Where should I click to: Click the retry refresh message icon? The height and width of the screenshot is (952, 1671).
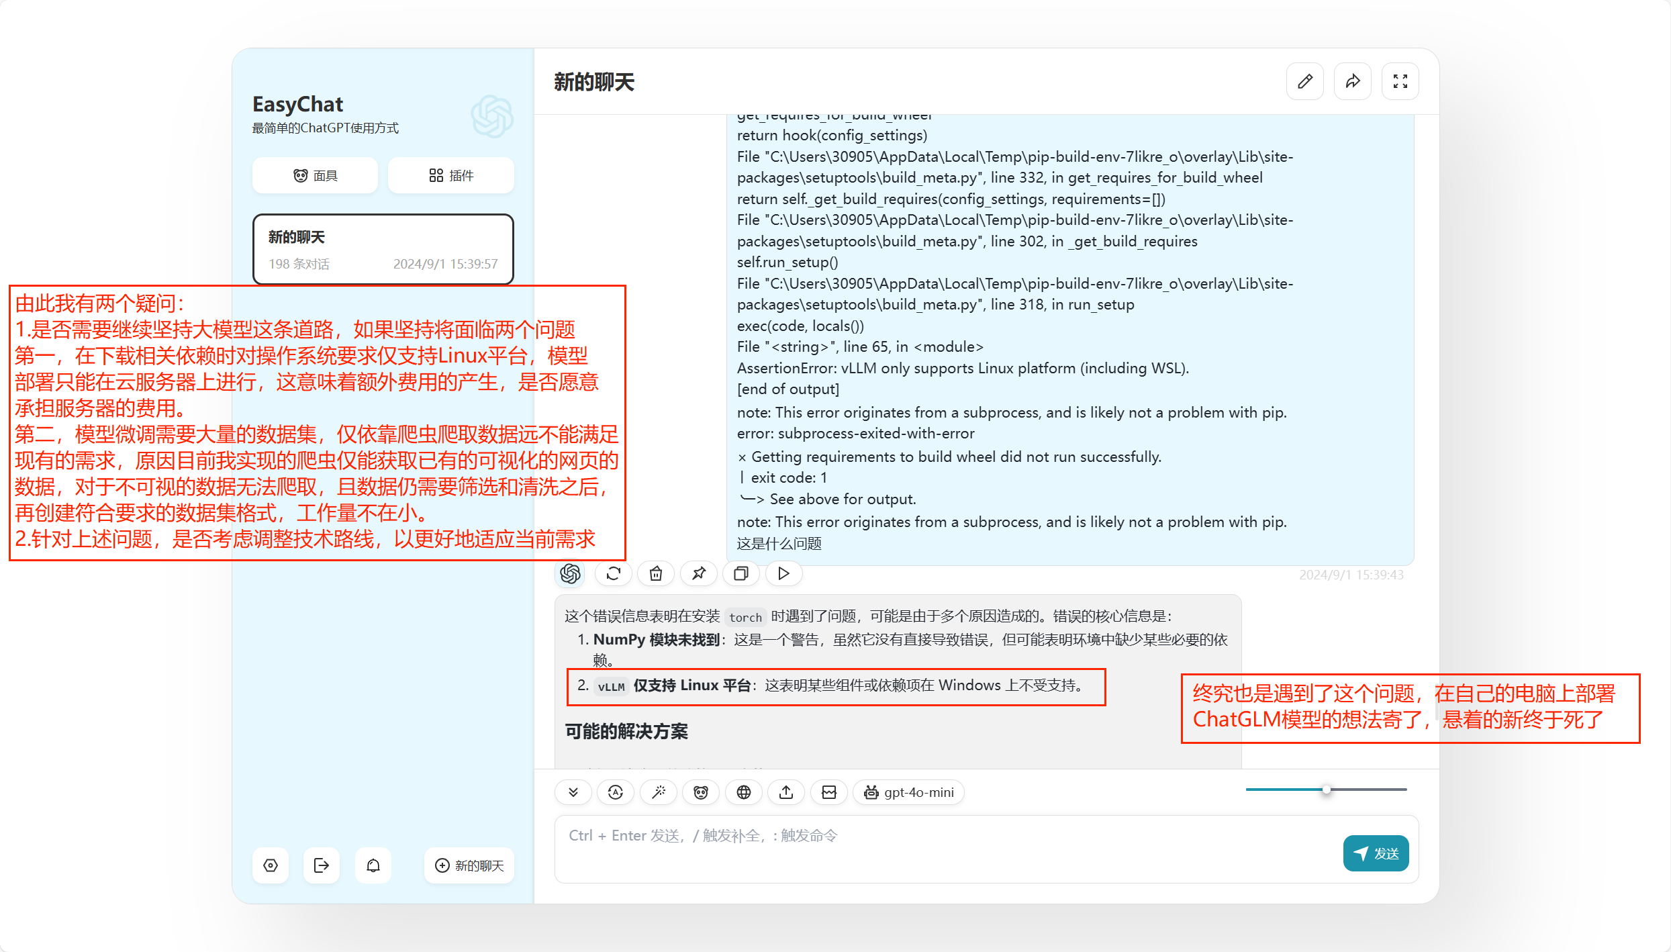(614, 573)
